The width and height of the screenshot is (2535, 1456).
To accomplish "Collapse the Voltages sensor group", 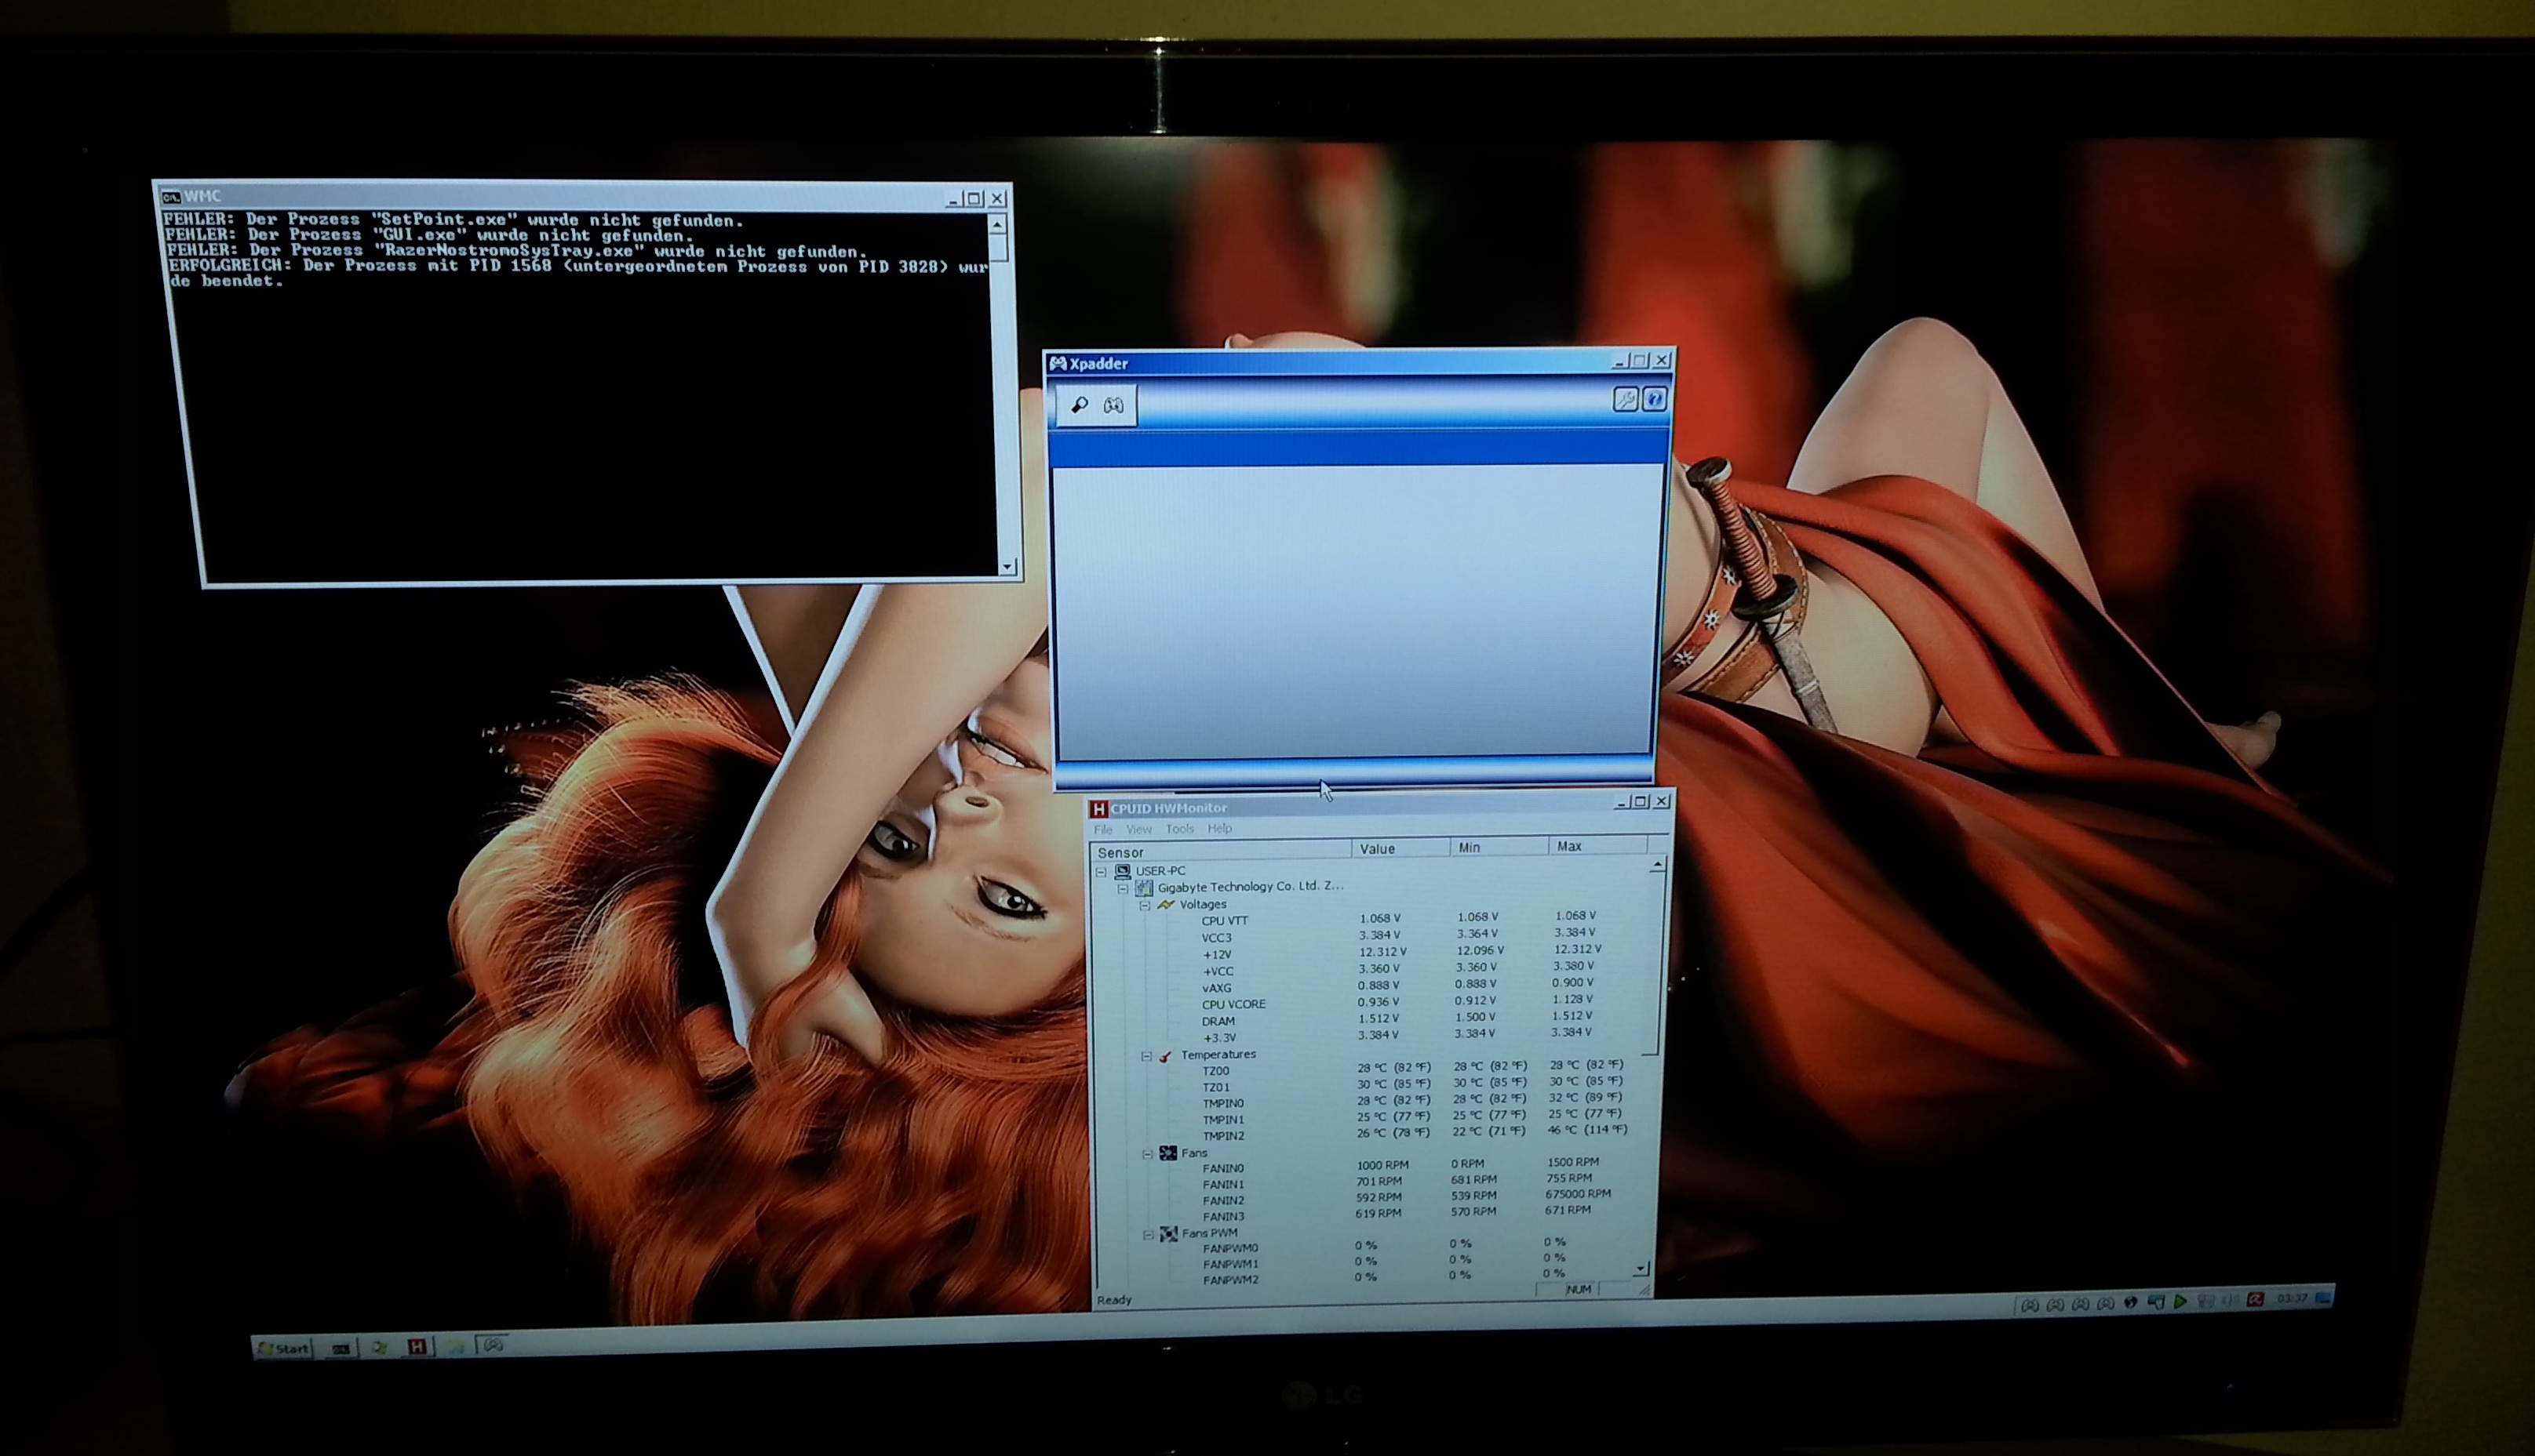I will click(1145, 905).
